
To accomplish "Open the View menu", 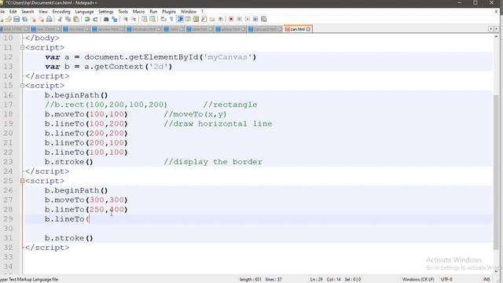I will 43,12.
